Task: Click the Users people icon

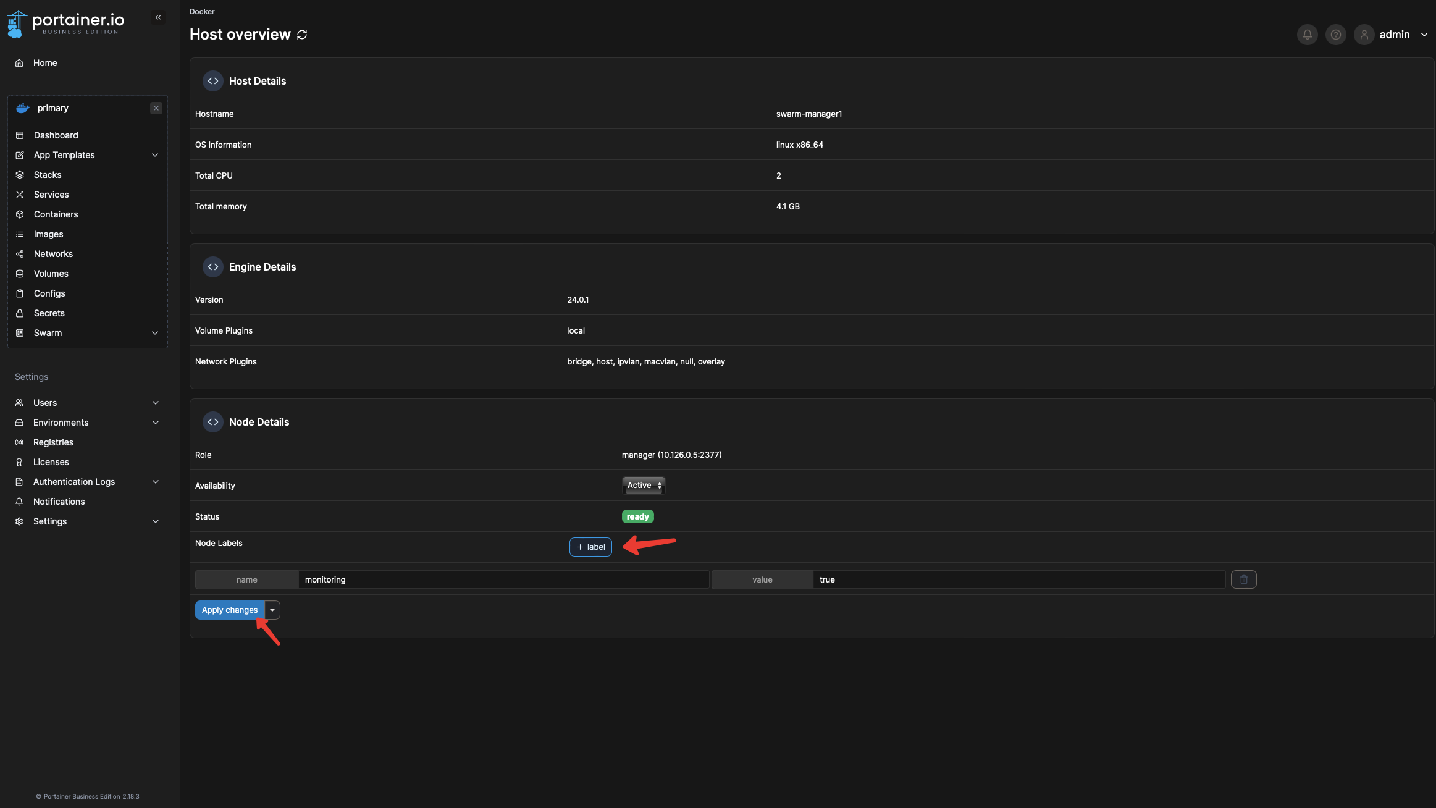Action: [x=19, y=403]
